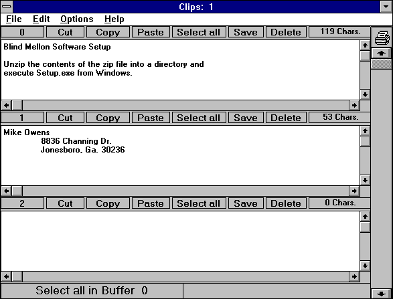Open the File menu

click(14, 19)
